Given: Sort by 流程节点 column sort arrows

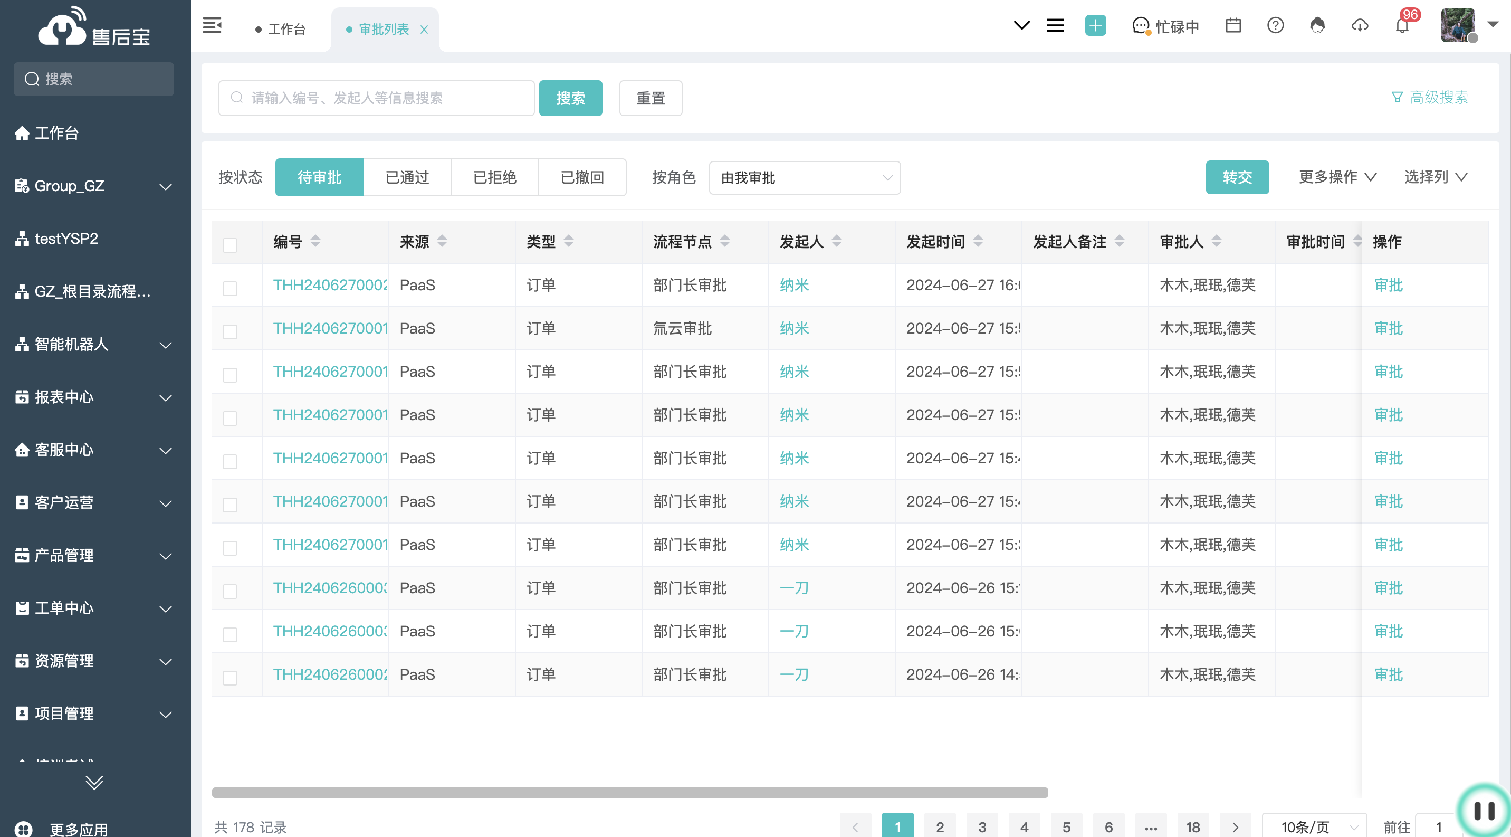Looking at the screenshot, I should coord(725,241).
